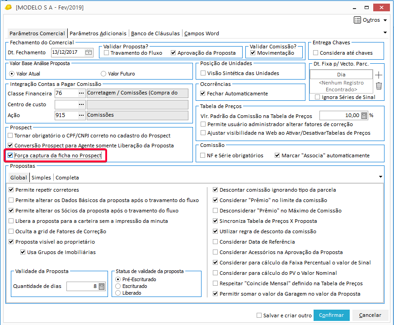Open lookup for Ação field
Screen dimensions: 394x325
81,115
